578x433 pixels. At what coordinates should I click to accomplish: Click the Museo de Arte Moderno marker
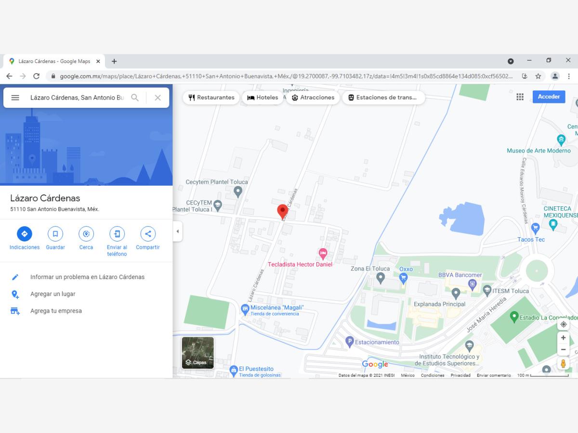click(561, 140)
